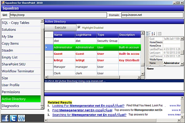Viewport: 185px width, 123px height.
Task: Switch property grid to Categorized view
Action: pos(148,34)
